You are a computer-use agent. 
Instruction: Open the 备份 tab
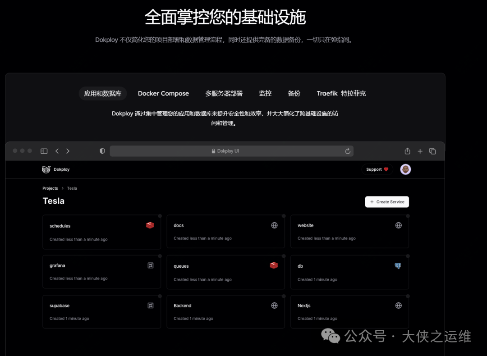coord(294,93)
